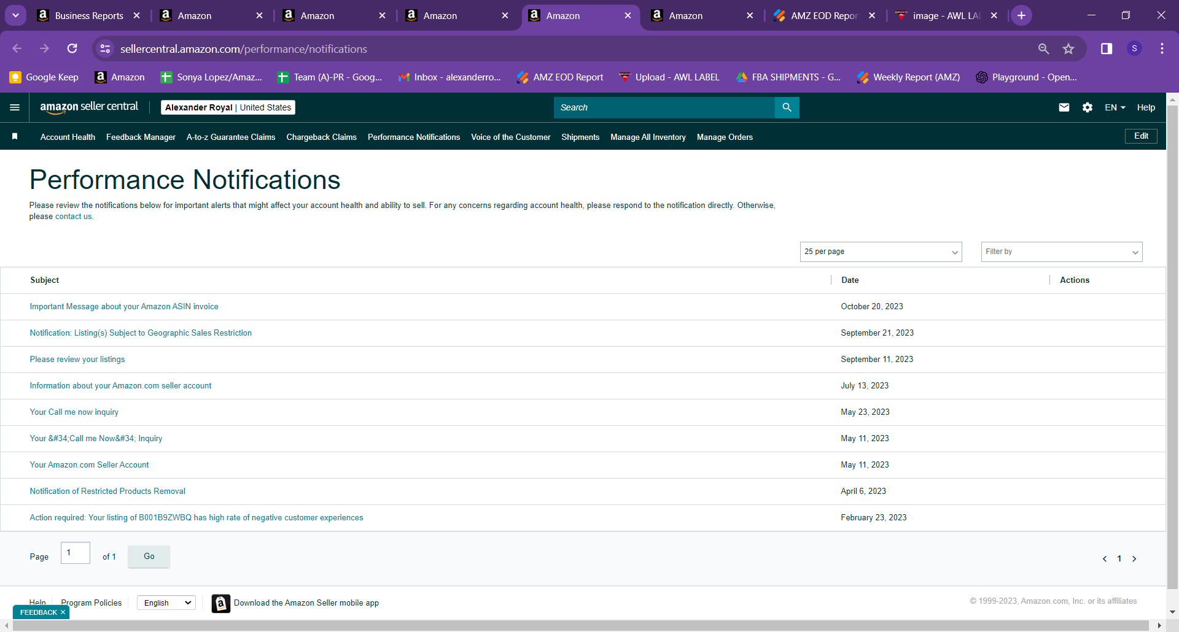Viewport: 1179px width, 632px height.
Task: Open the FBA SHIPMENTS bookmark
Action: pyautogui.click(x=788, y=77)
